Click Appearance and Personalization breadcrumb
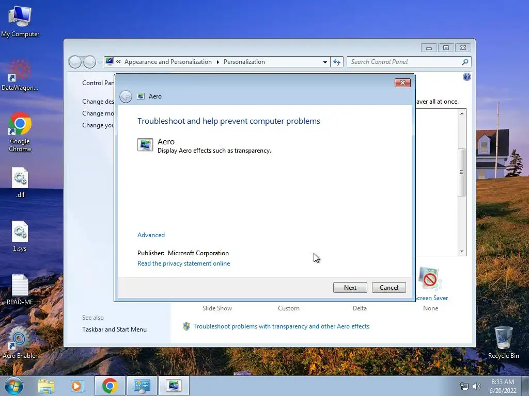The height and width of the screenshot is (396, 529). click(x=168, y=62)
